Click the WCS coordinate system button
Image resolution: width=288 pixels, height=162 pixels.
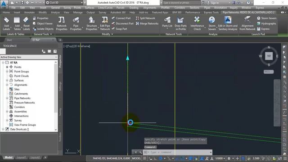tap(269, 72)
